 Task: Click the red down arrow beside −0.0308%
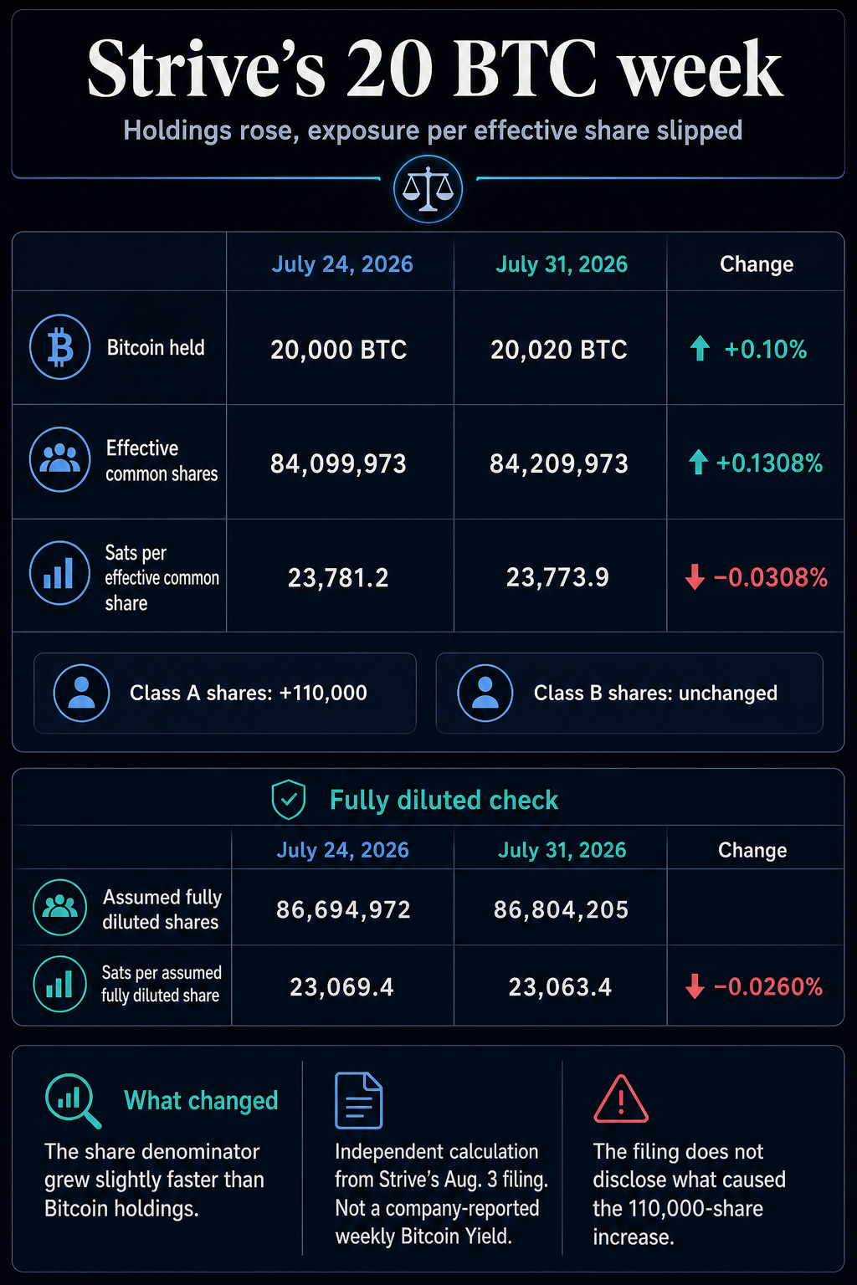695,576
